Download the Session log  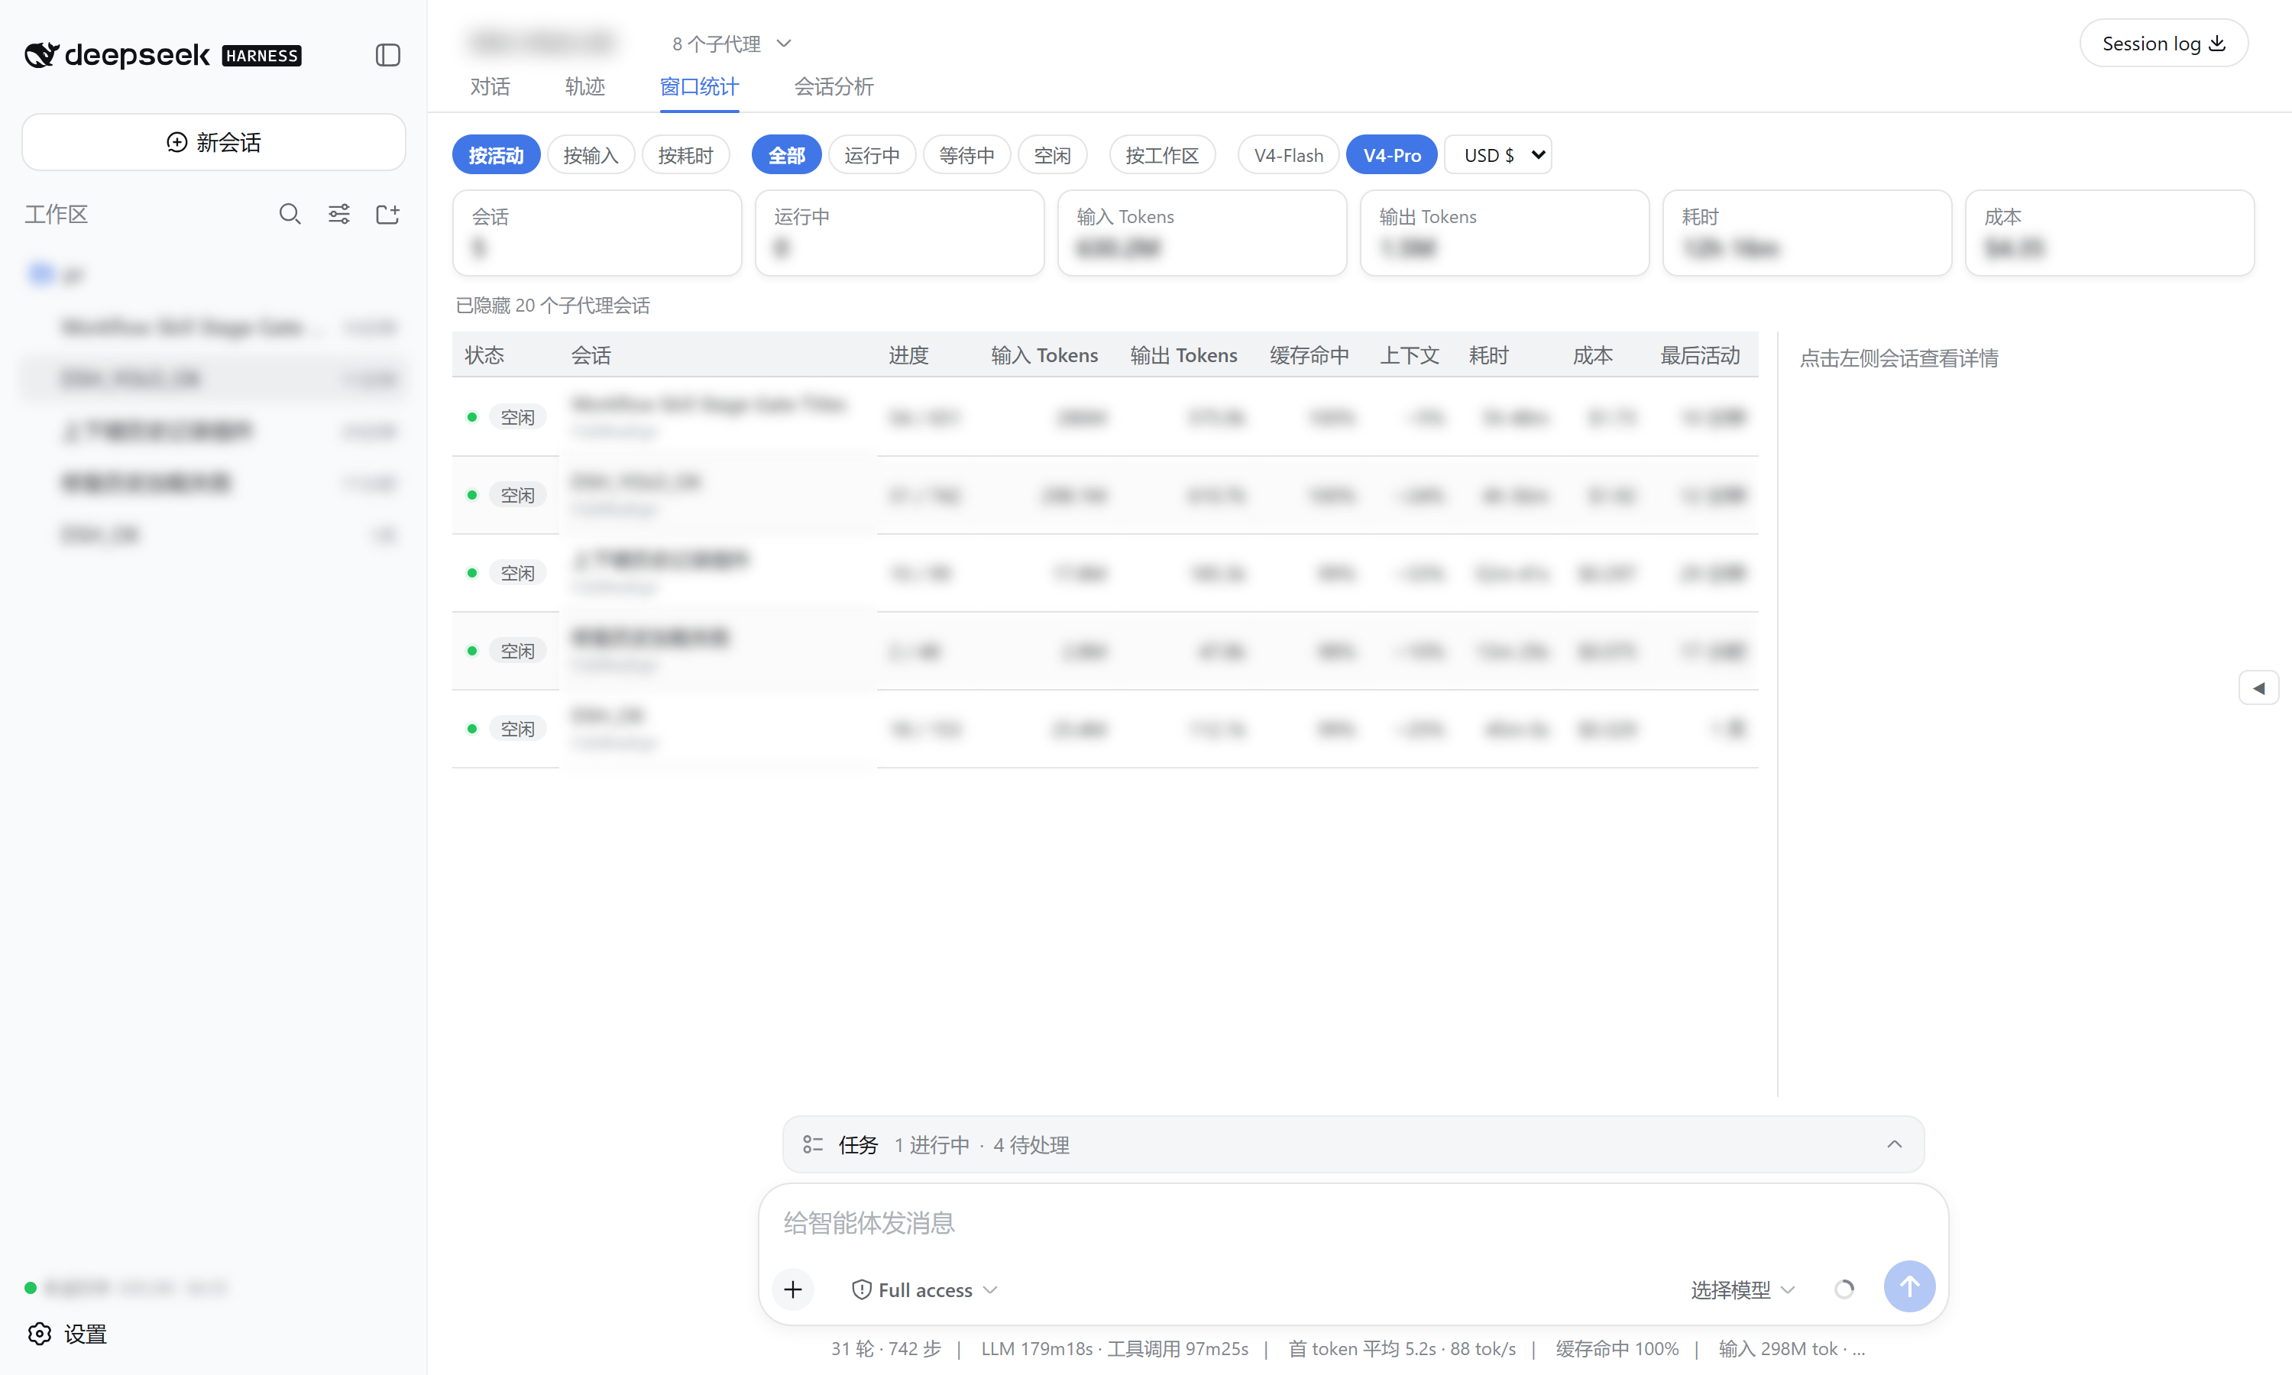[2163, 44]
